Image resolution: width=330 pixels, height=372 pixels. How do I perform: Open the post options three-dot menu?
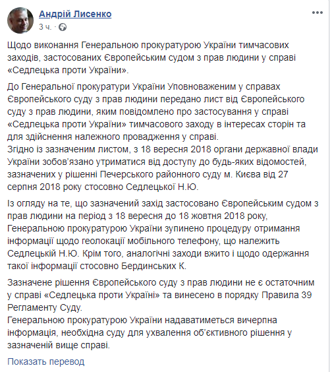pyautogui.click(x=317, y=13)
